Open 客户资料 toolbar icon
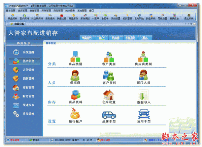Image resolution: width=202 pixels, height=147 pixels. pos(24,17)
